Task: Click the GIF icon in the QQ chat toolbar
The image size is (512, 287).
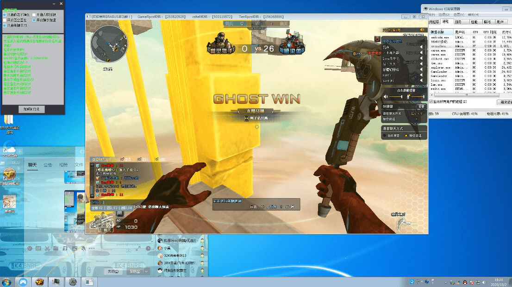Action: (38, 249)
